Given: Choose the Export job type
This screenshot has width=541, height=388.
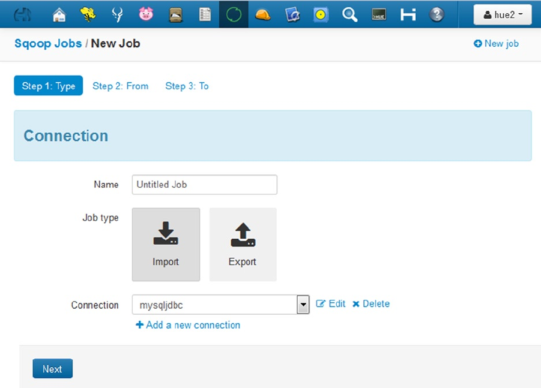Looking at the screenshot, I should point(243,244).
